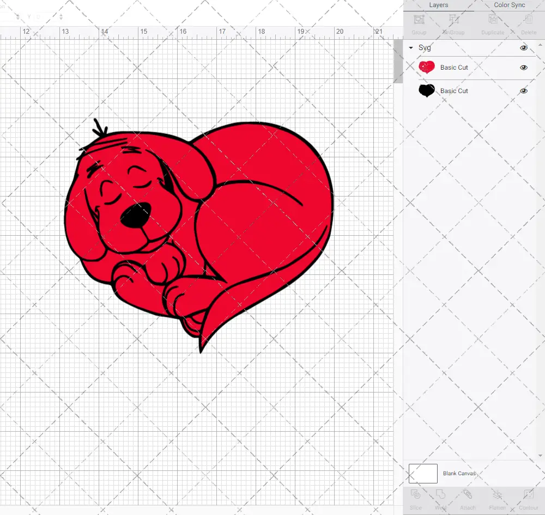
Task: Click the Layers panel scroll up arrow
Action: pos(540,45)
